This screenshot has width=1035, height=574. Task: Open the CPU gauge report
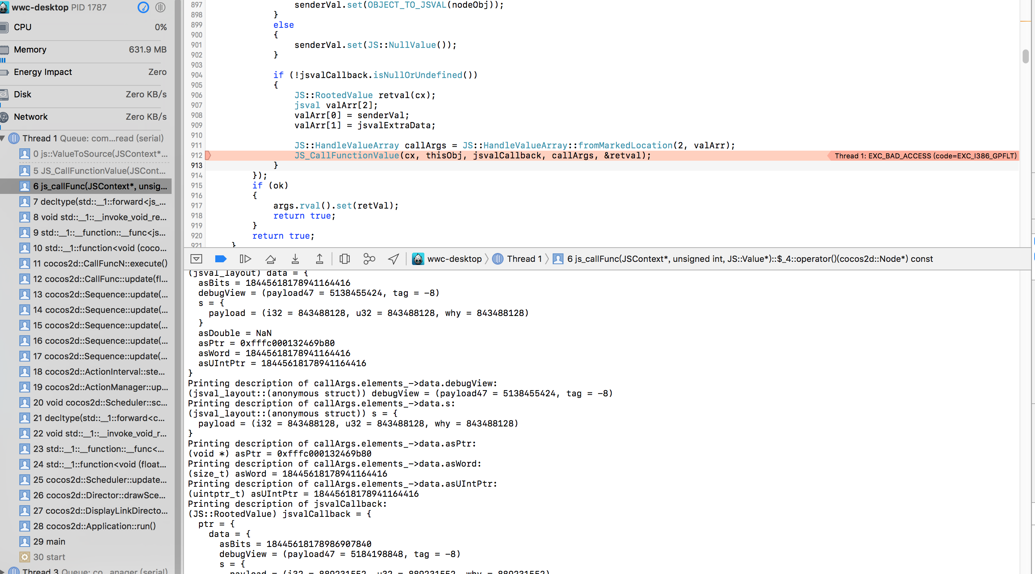click(84, 27)
